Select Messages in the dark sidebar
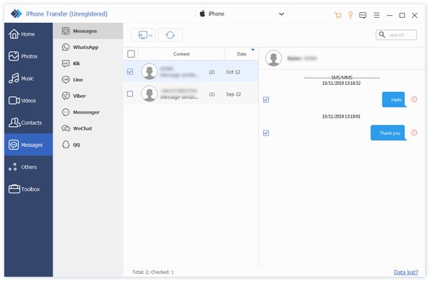 tap(29, 145)
